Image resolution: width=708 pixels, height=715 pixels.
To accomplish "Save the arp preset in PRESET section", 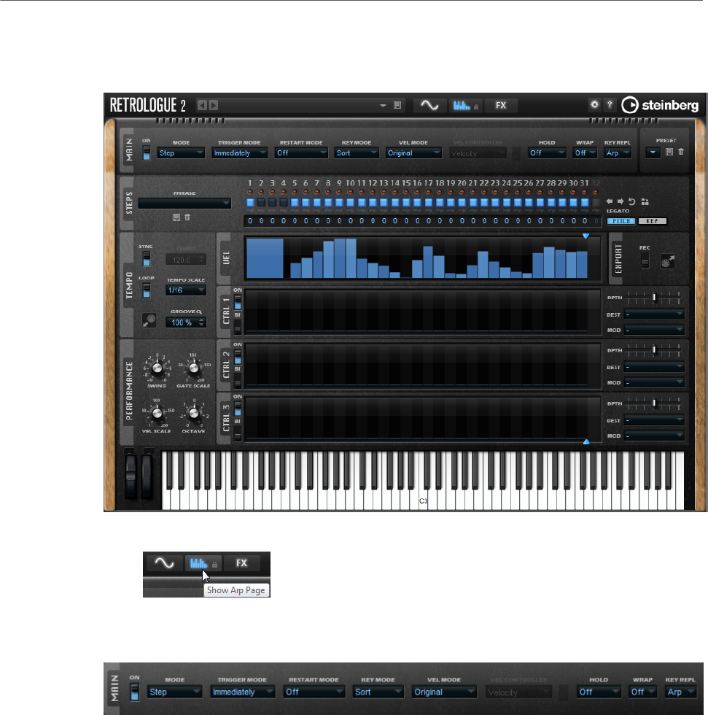I will point(669,152).
